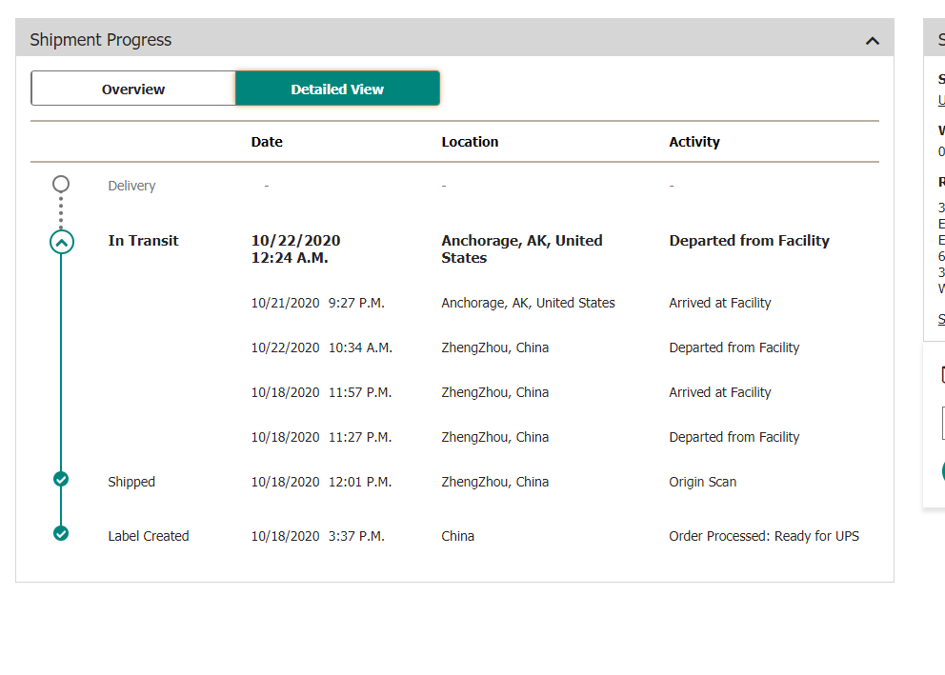This screenshot has width=945, height=675.
Task: Click the bold Anchorage, AK location entry
Action: pos(521,249)
